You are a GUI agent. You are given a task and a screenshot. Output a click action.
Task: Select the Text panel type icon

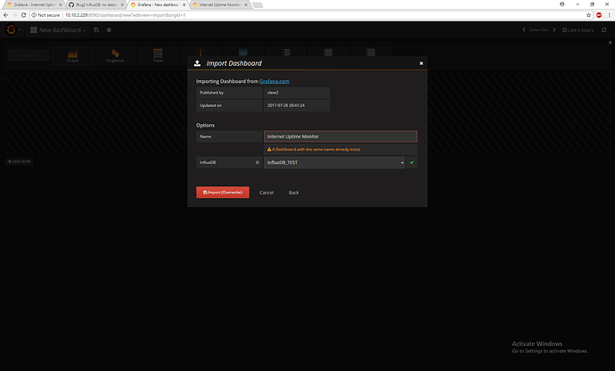(200, 53)
